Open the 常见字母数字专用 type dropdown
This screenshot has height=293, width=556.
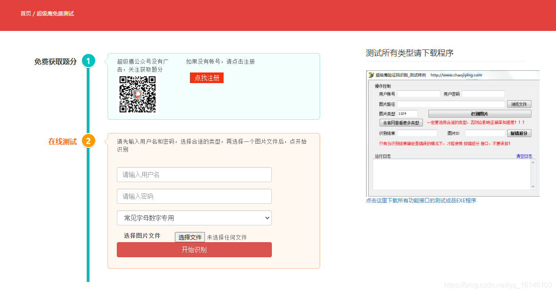tap(194, 218)
